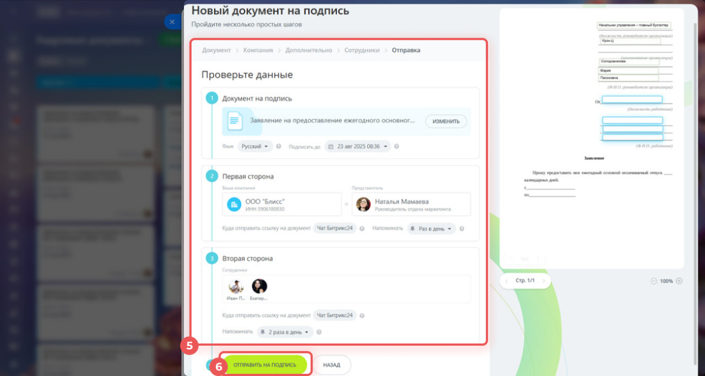This screenshot has height=376, width=705.
Task: Go to the Компания step
Action: coord(258,50)
